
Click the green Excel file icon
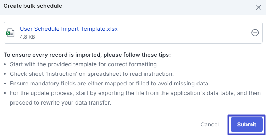point(10,33)
